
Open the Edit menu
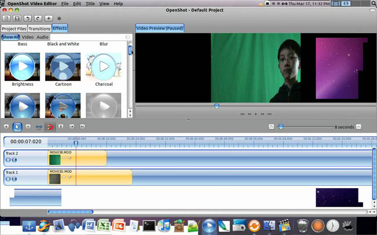(x=77, y=3)
